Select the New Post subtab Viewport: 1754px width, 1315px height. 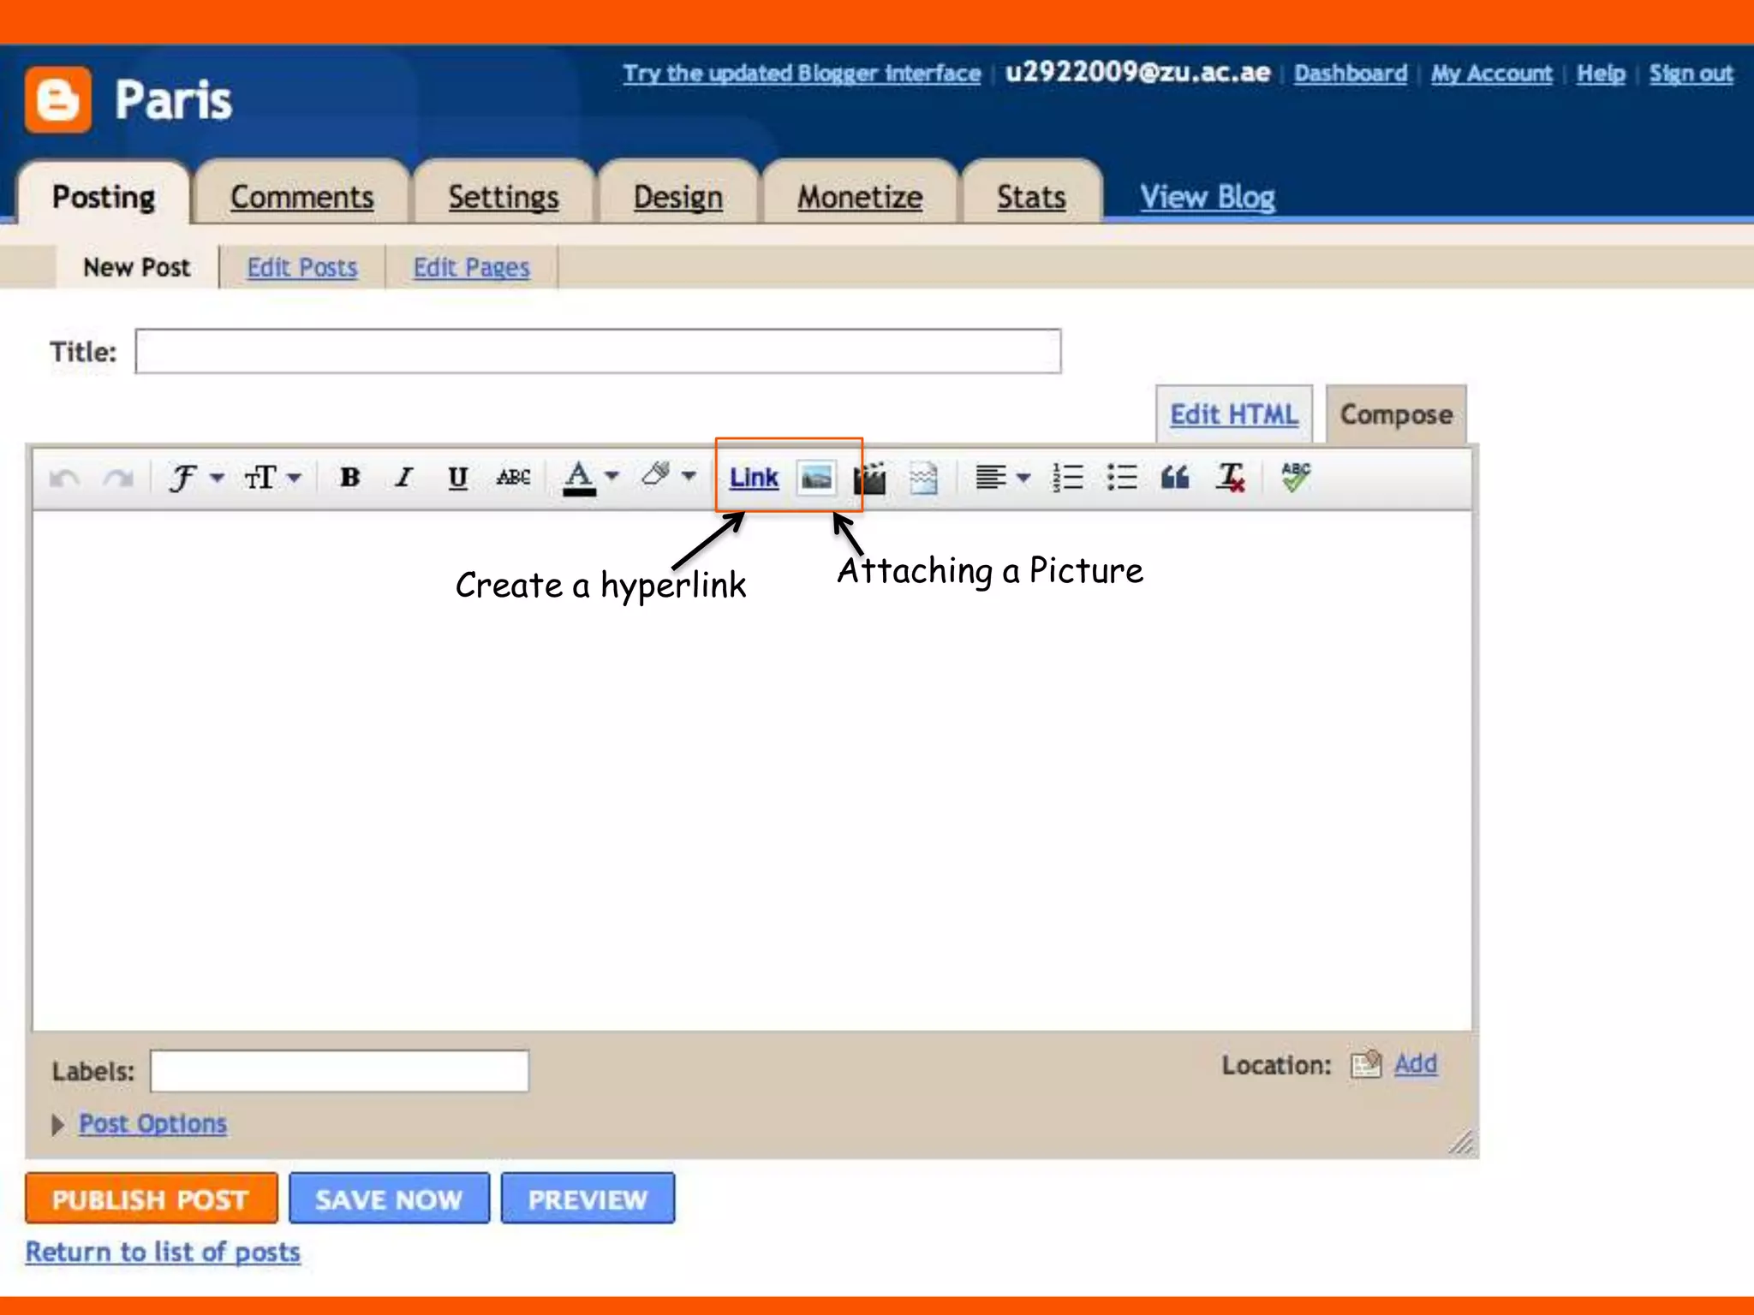tap(137, 267)
